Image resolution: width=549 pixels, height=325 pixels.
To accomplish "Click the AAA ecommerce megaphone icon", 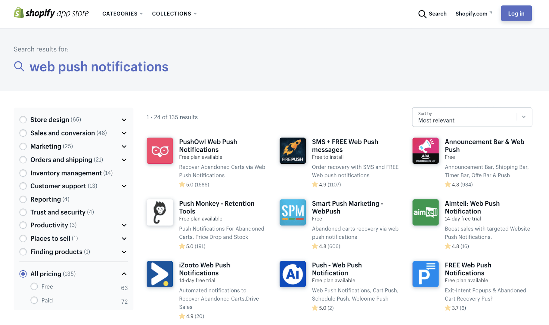I will click(425, 150).
